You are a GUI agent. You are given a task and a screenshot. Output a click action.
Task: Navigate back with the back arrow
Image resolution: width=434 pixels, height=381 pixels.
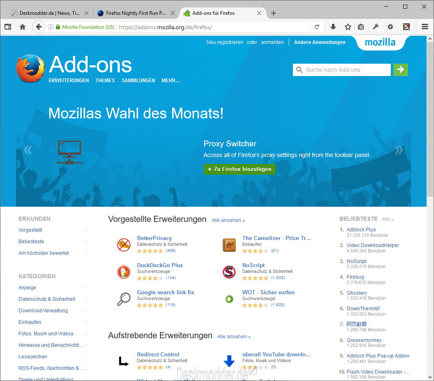39,27
